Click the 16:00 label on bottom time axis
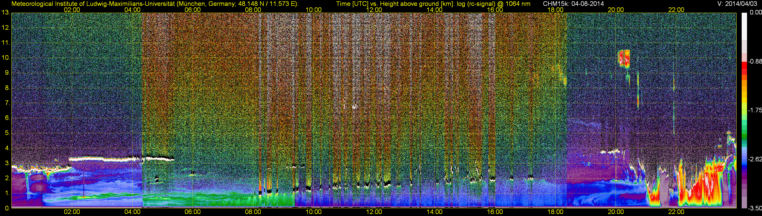Screen dimensions: 762x216 495,212
